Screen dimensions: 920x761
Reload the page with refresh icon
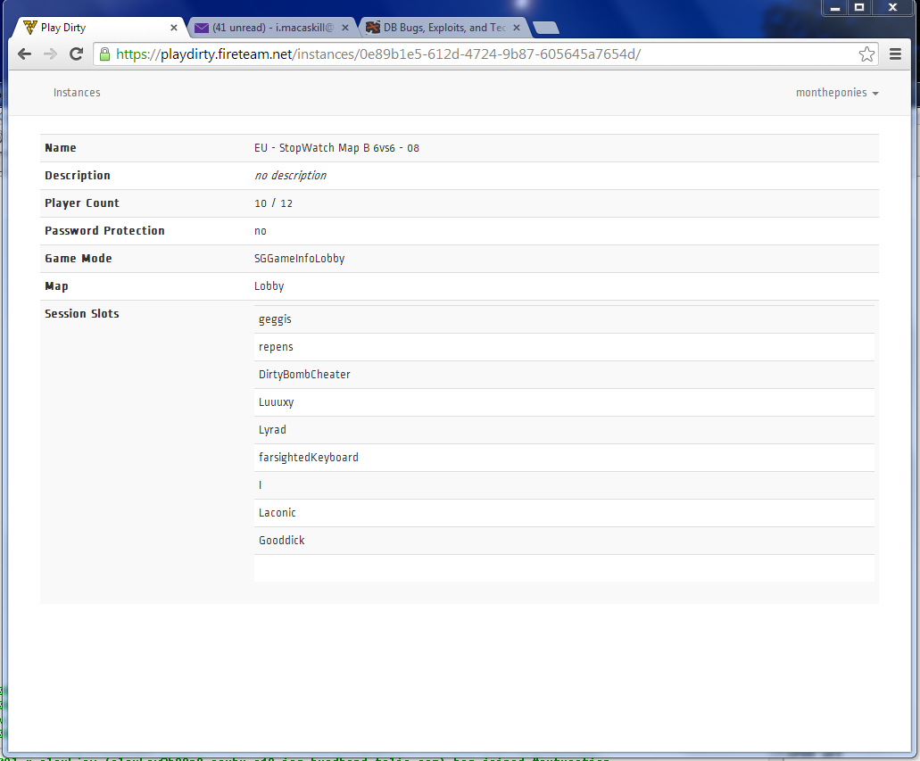(77, 54)
